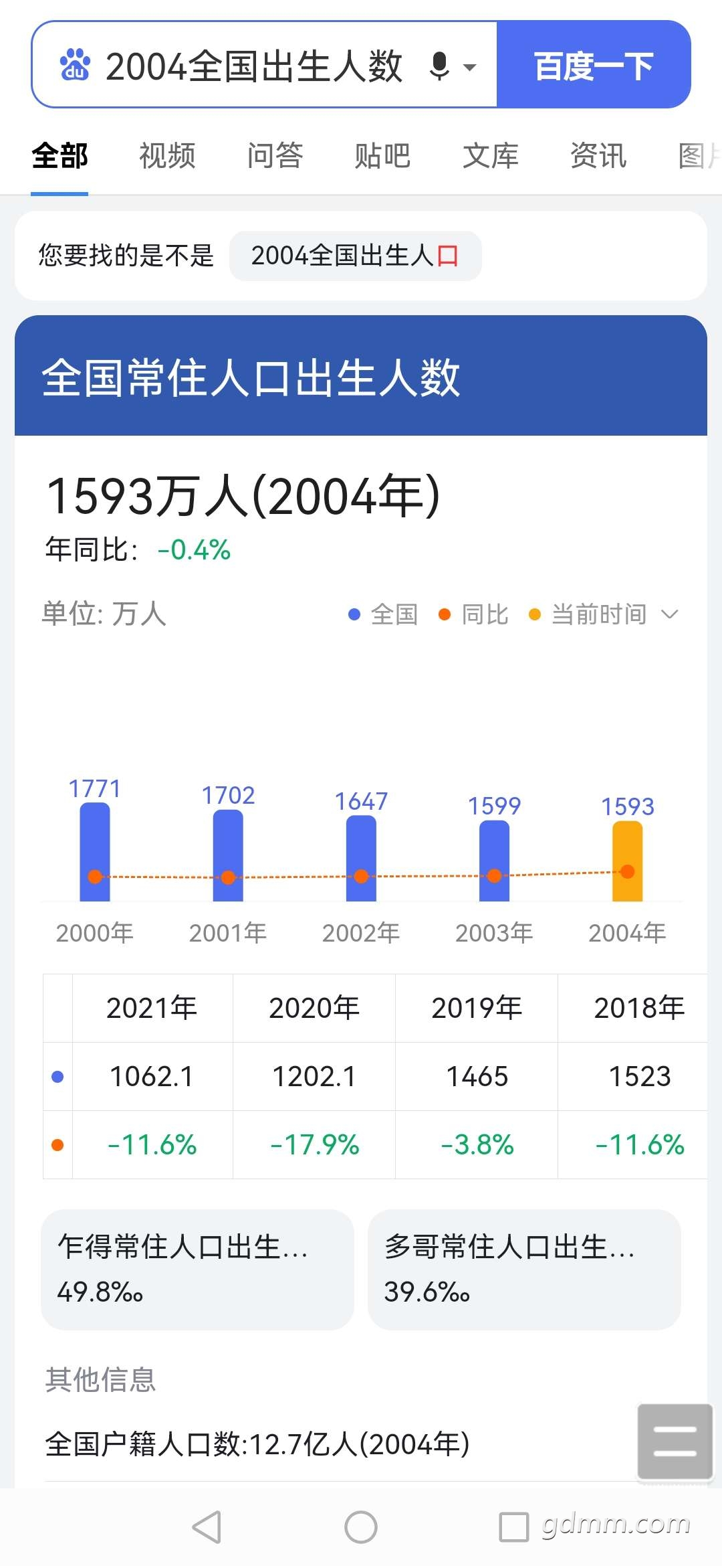The image size is (722, 1566).
Task: Tap the Baidu paw logo icon
Action: tap(75, 65)
